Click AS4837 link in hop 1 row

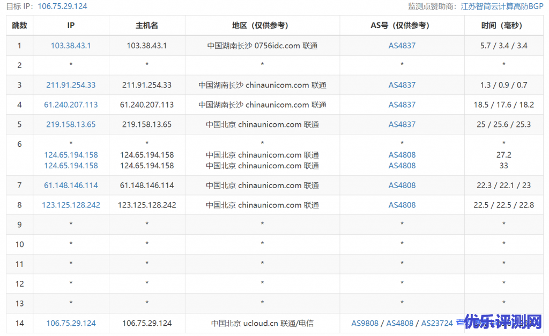(402, 46)
